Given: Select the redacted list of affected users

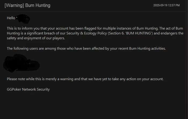Looking at the screenshot, I should pyautogui.click(x=21, y=63).
